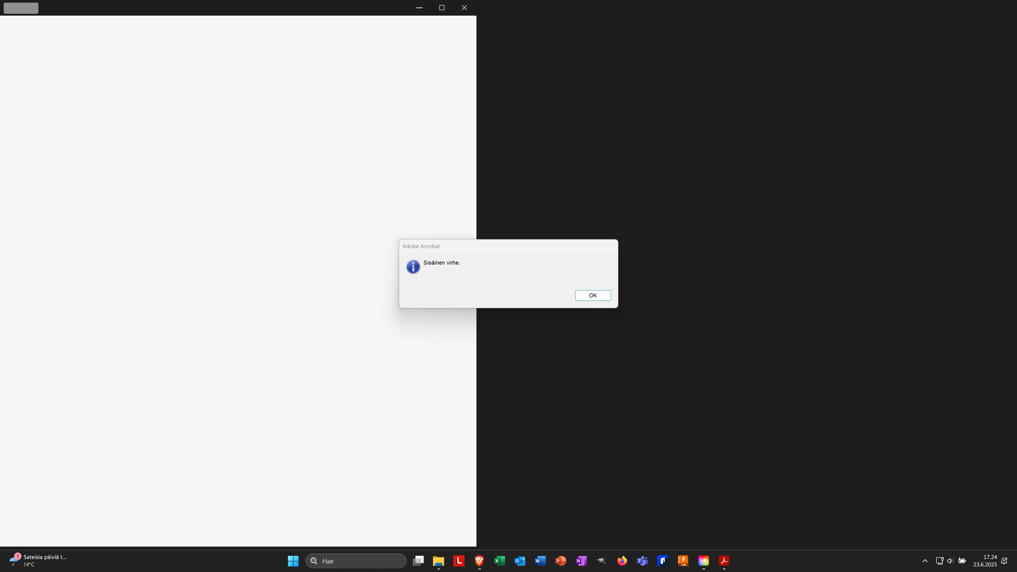Screen dimensions: 1017x572
Task: Launch Microsoft Word from the taskbar
Action: click(540, 561)
